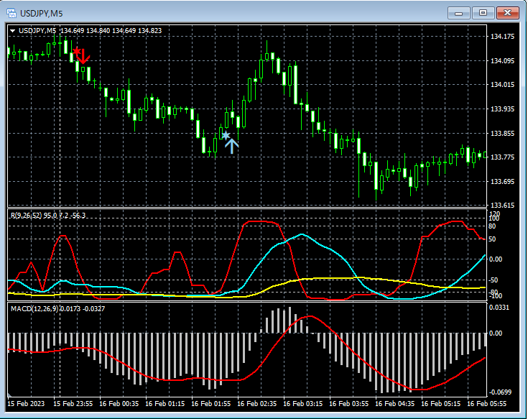Close the USDJPY,M5 chart window
Screen dimensions: 528x419
click(508, 13)
